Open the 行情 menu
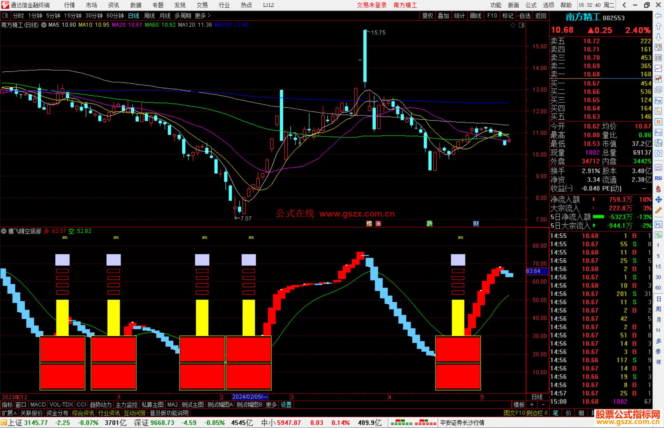Screen dimensions: 664x428 (x=69, y=5)
